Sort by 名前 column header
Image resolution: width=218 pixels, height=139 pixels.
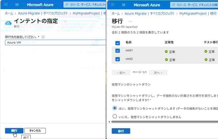tap(129, 42)
